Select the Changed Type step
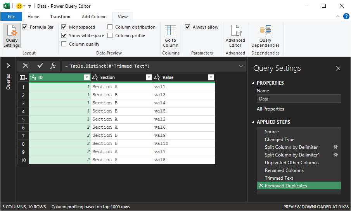Screen dimensions: 351x211 [299, 140]
